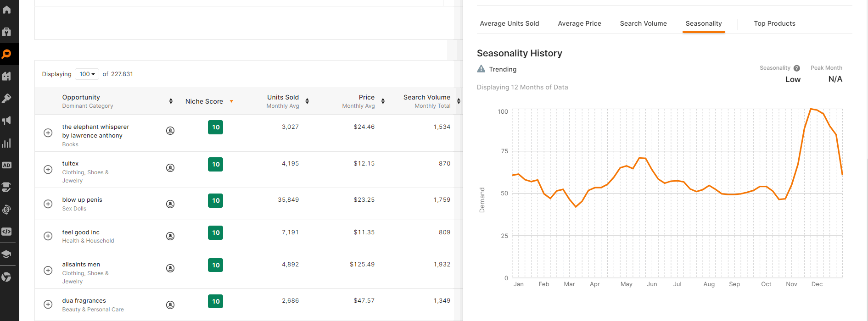Open the hand with graduation cap icon
This screenshot has width=868, height=321.
coord(6,187)
